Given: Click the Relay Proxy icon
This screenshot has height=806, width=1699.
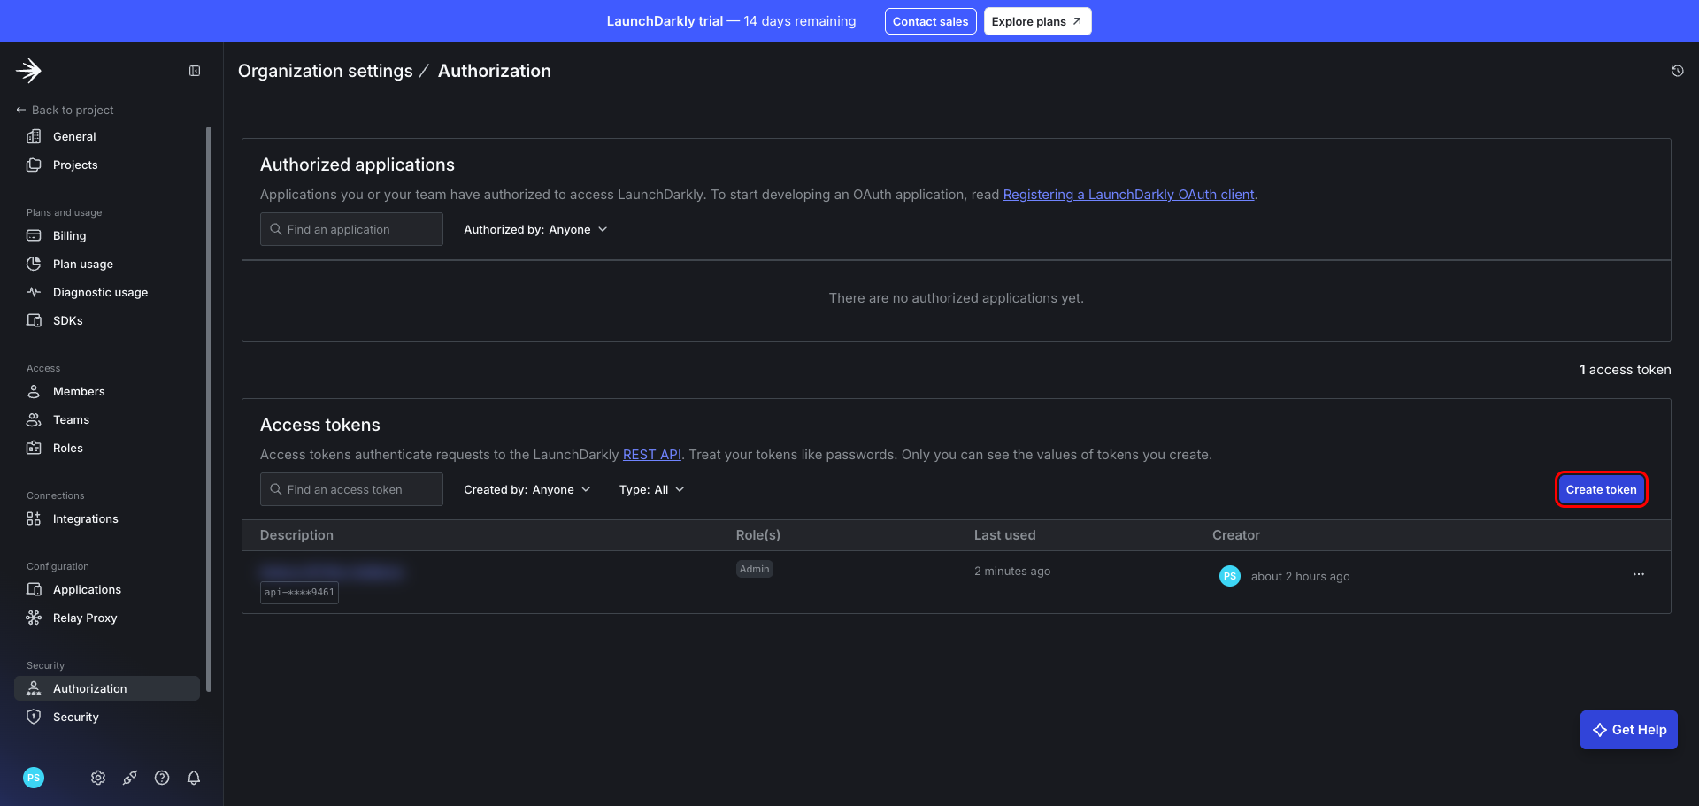Looking at the screenshot, I should [x=34, y=618].
